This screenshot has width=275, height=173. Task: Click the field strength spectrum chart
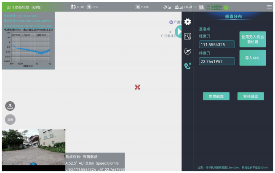[29, 48]
